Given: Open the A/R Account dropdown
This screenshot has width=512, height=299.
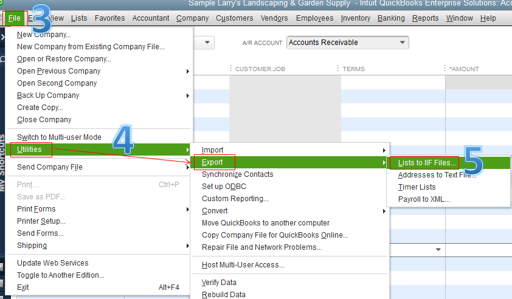Looking at the screenshot, I should [x=347, y=43].
